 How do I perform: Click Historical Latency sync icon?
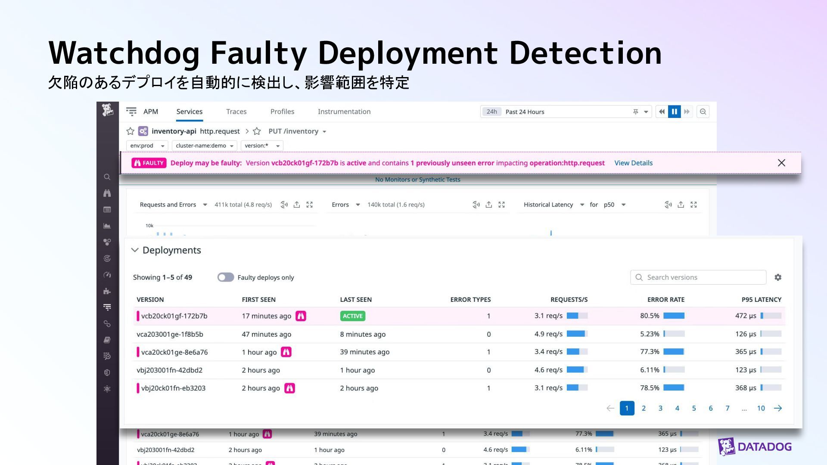[668, 205]
